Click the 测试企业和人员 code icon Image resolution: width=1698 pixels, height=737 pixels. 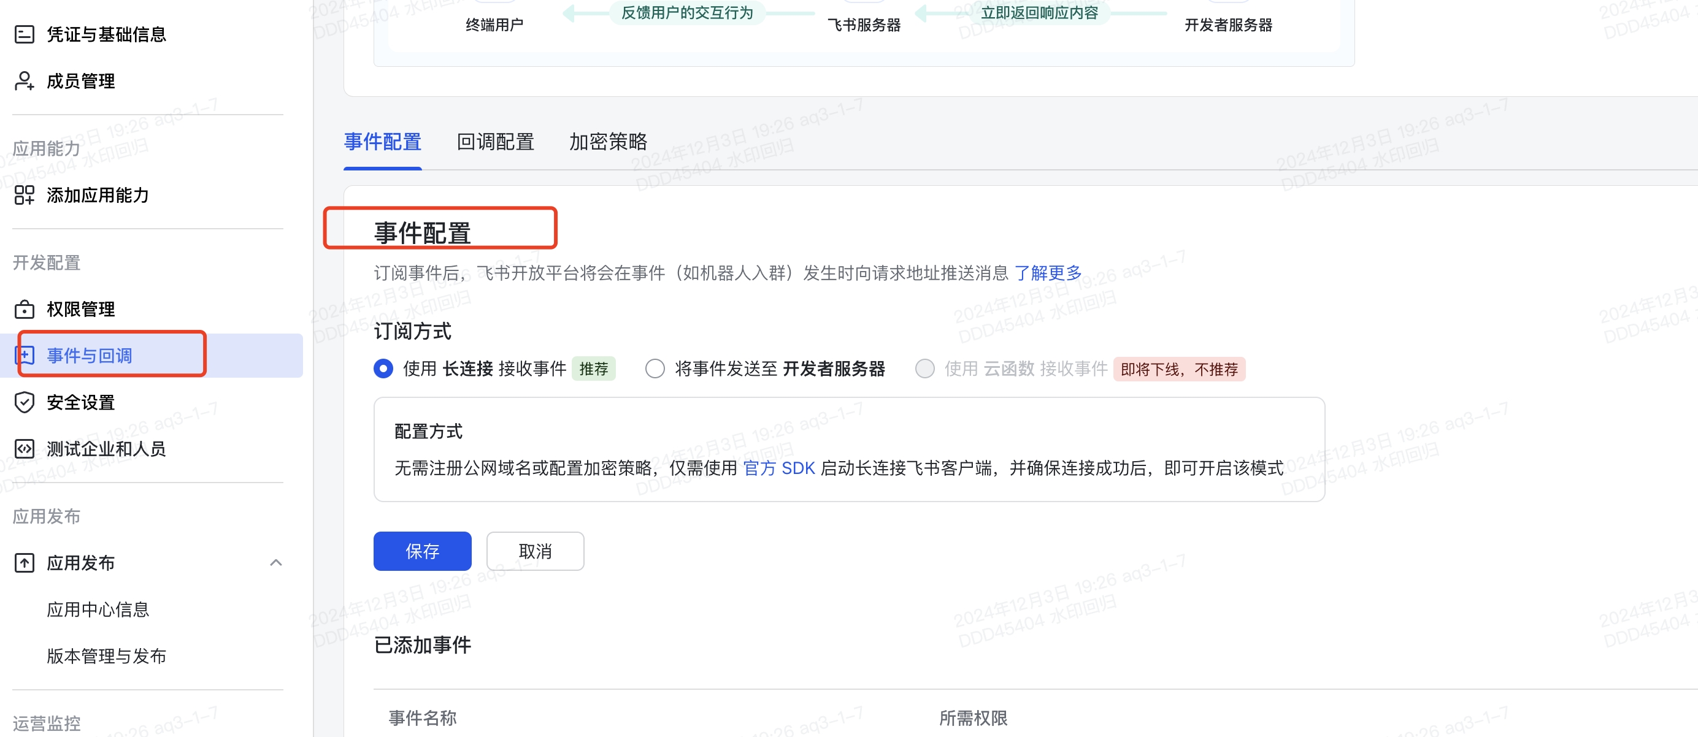coord(25,449)
